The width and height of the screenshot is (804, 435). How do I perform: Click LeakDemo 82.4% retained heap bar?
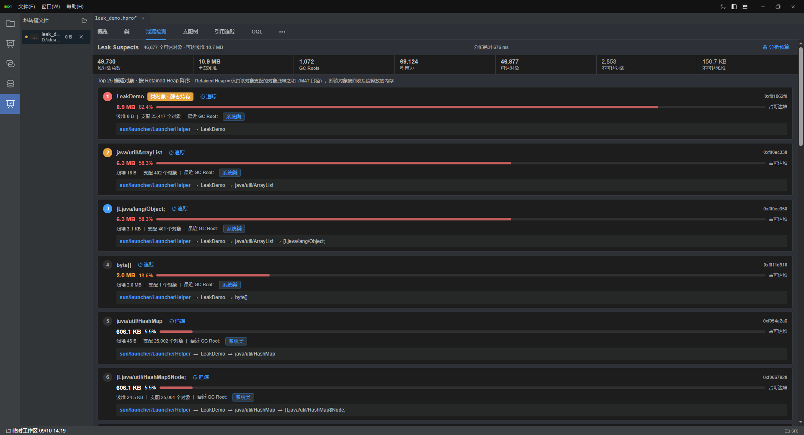point(461,107)
